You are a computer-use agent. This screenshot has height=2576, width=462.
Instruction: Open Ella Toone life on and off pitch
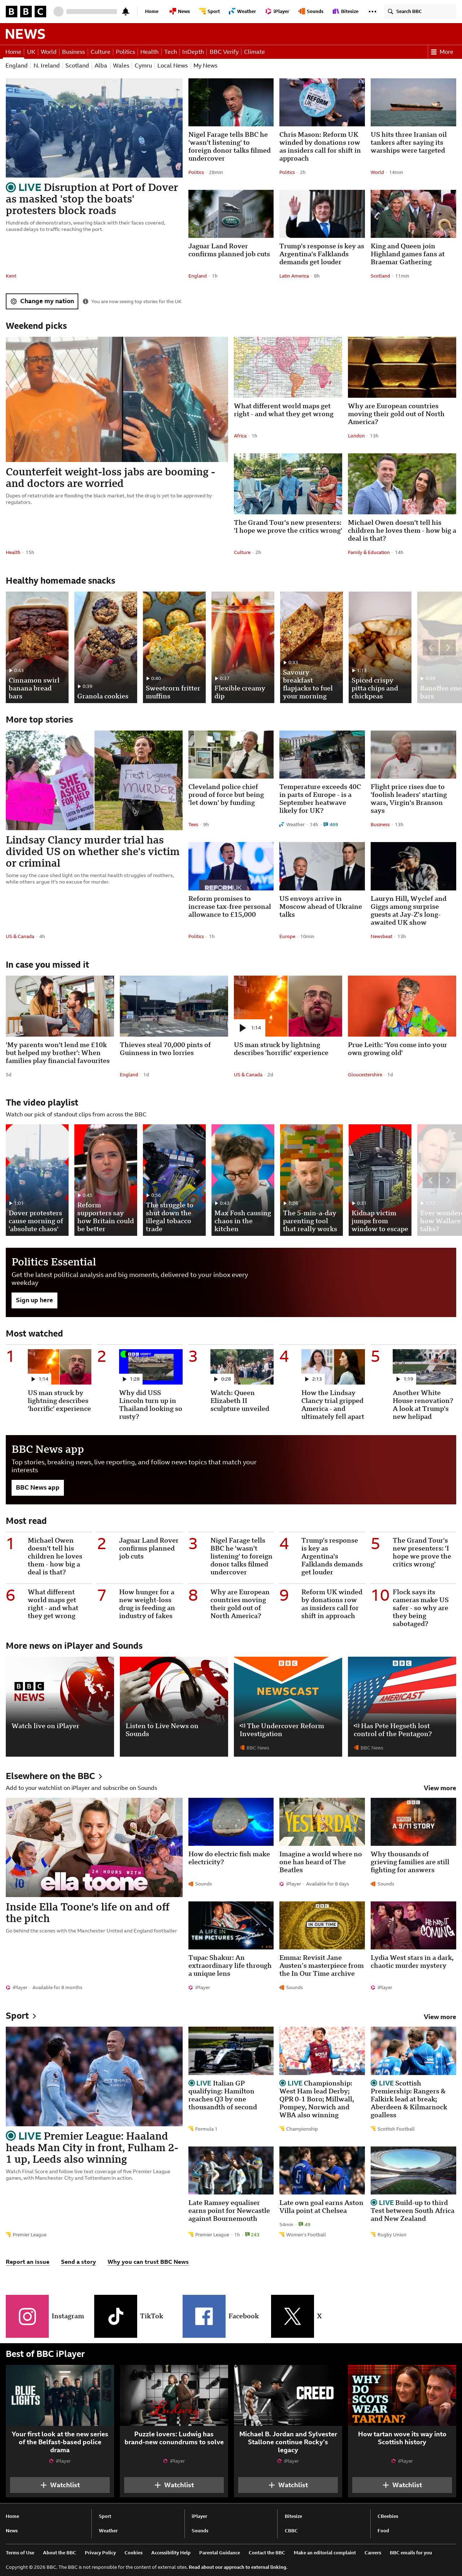coord(88,1913)
